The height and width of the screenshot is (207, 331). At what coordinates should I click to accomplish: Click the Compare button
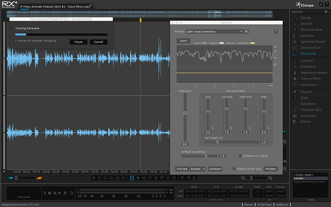(x=215, y=169)
